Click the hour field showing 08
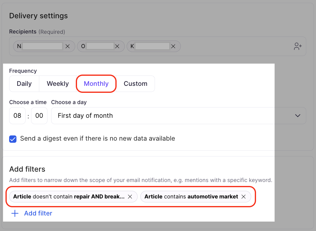The width and height of the screenshot is (316, 231). [x=17, y=116]
